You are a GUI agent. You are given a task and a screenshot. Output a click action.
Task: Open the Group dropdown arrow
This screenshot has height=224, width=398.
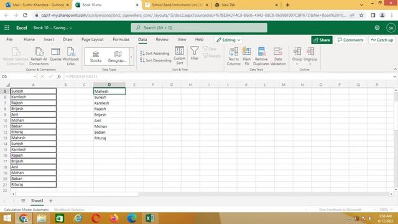[x=297, y=64]
